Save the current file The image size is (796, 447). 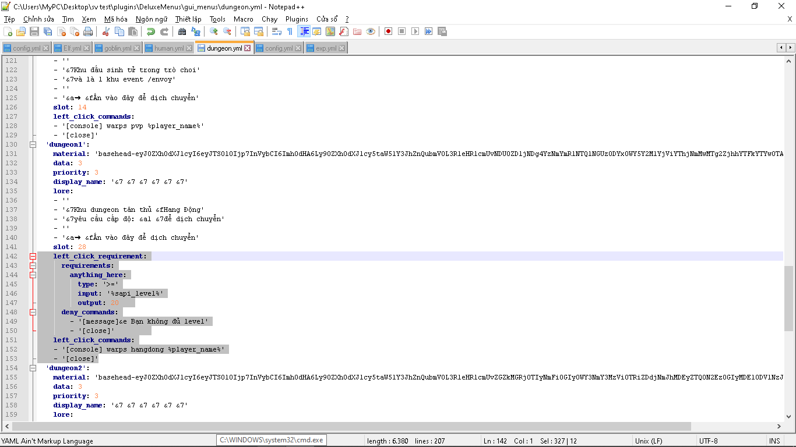click(34, 31)
